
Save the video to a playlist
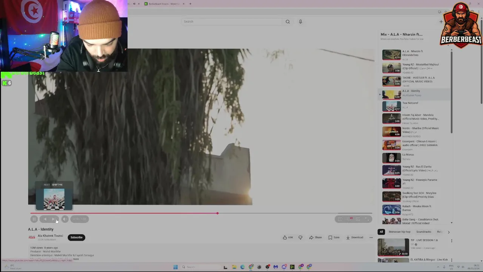tap(334, 238)
